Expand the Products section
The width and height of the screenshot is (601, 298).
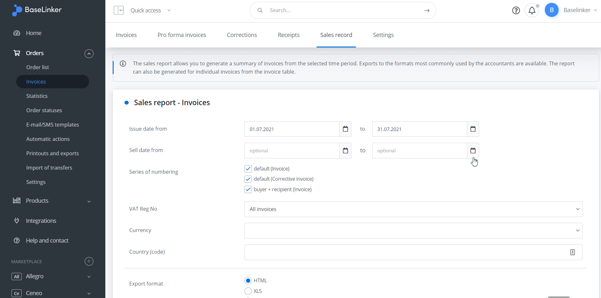[89, 201]
